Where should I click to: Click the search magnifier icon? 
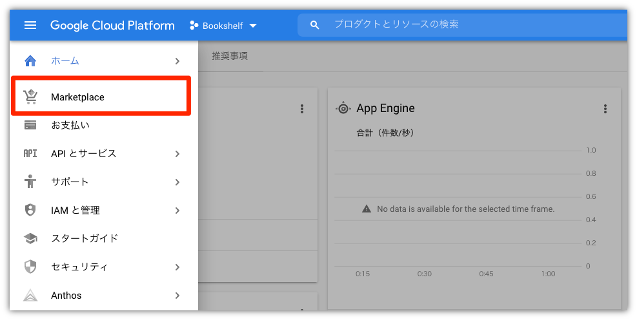(x=314, y=25)
